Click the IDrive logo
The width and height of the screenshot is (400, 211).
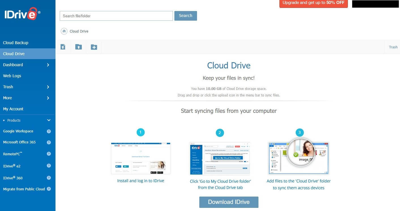22,14
